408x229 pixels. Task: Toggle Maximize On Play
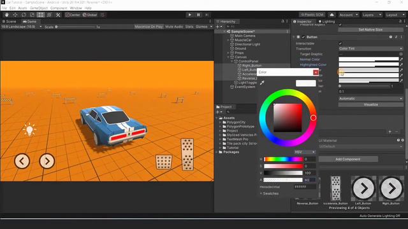pyautogui.click(x=149, y=27)
